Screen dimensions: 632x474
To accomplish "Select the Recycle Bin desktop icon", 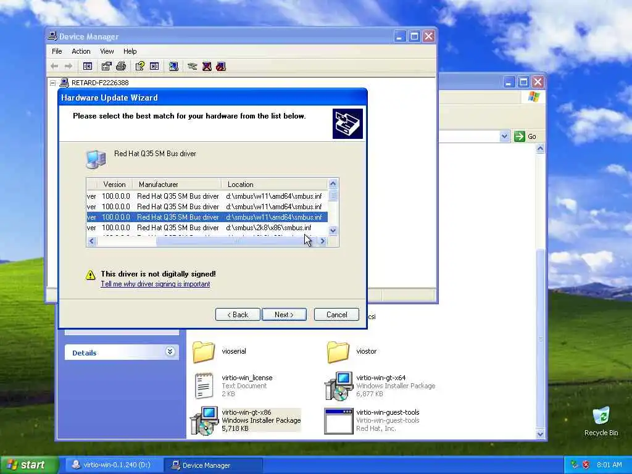I will (x=601, y=415).
